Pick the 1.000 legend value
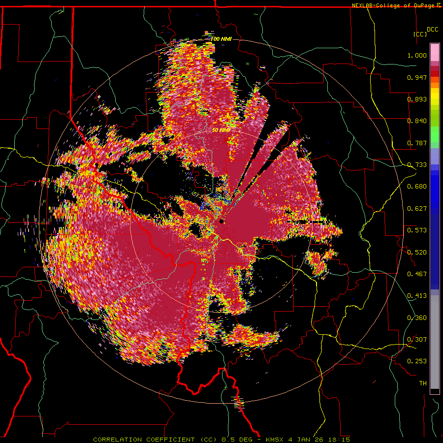 click(x=417, y=55)
